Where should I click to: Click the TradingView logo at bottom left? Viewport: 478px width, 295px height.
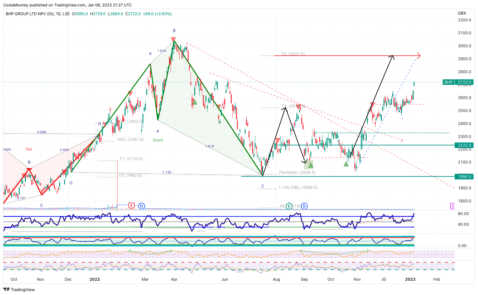tap(19, 289)
